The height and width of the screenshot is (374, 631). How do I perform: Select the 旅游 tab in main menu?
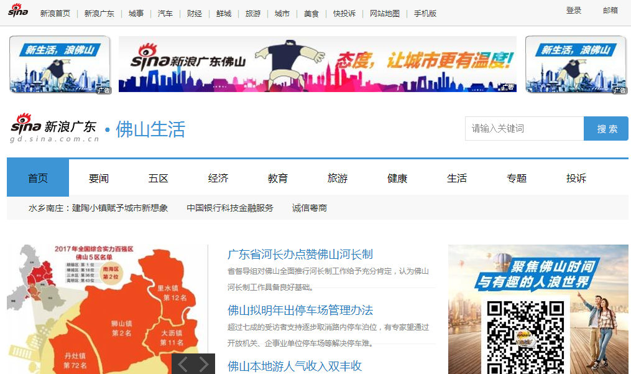[337, 178]
